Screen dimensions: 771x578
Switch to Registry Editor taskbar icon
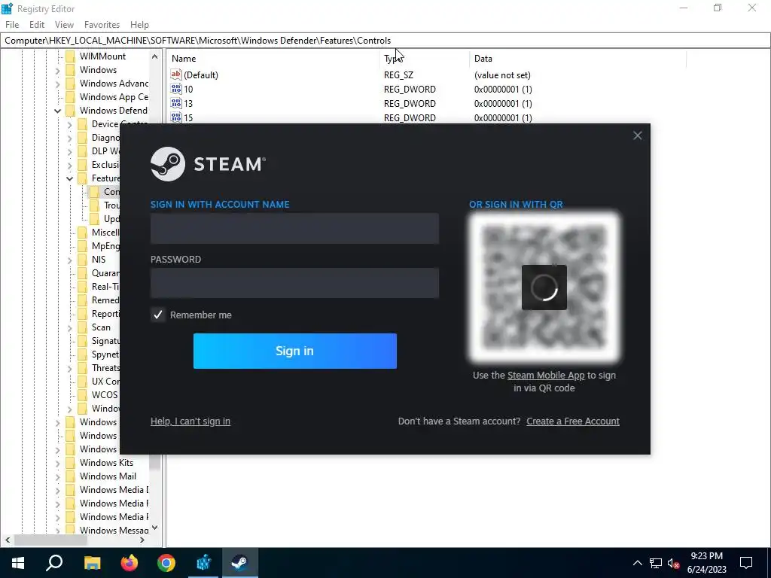tap(203, 563)
